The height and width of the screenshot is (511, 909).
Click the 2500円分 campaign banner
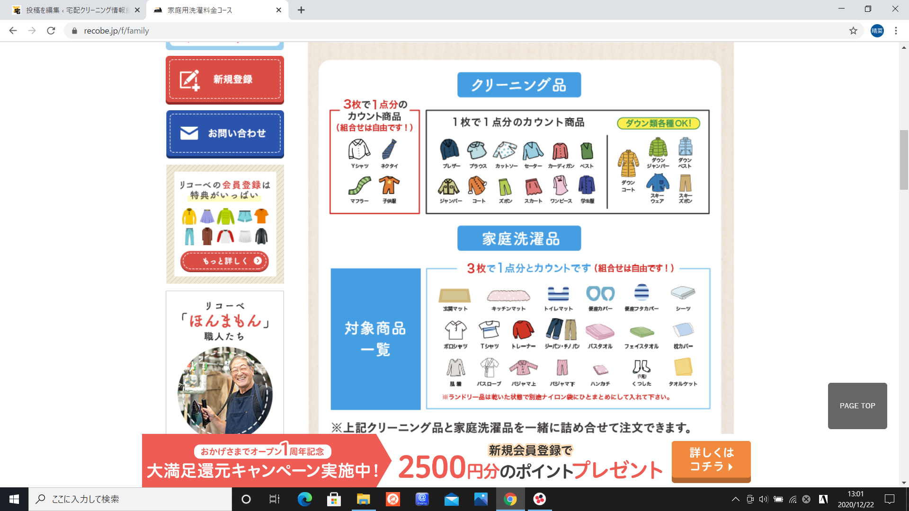tap(446, 460)
